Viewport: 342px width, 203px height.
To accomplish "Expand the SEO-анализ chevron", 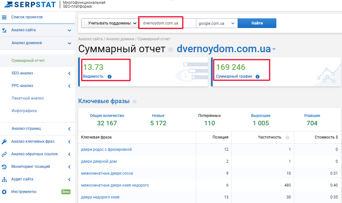I will [x=69, y=73].
